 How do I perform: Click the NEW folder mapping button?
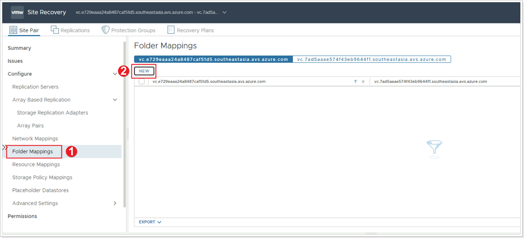[x=144, y=71]
